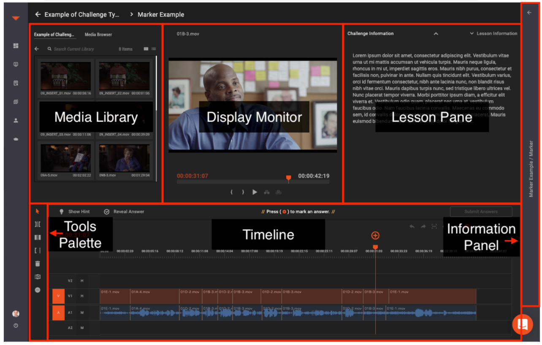Open the certificate icon in the sidebar
Viewport: 542px width, 345px height.
click(16, 83)
